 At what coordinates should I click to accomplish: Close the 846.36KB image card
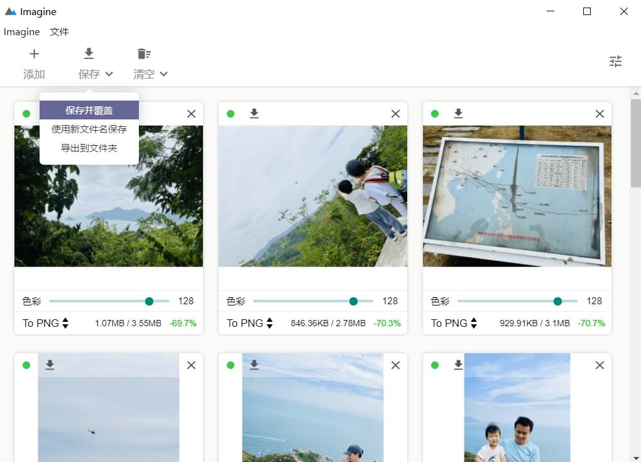coord(395,114)
